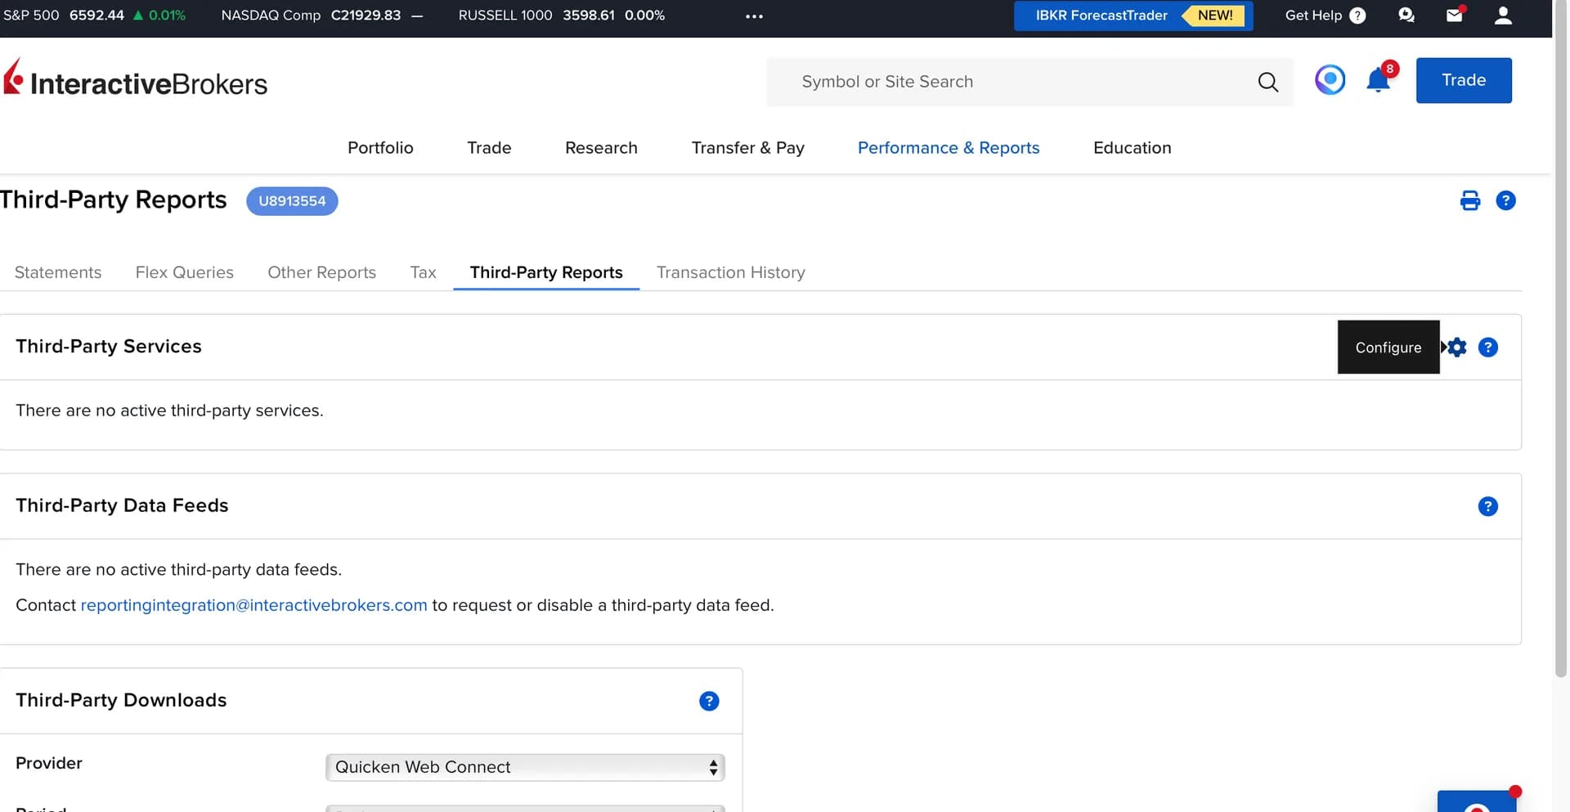Image resolution: width=1570 pixels, height=812 pixels.
Task: Open the Portfolio menu
Action: [x=380, y=148]
